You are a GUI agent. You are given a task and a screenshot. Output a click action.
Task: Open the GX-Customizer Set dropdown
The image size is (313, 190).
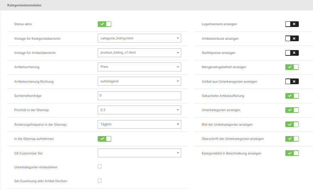click(139, 153)
